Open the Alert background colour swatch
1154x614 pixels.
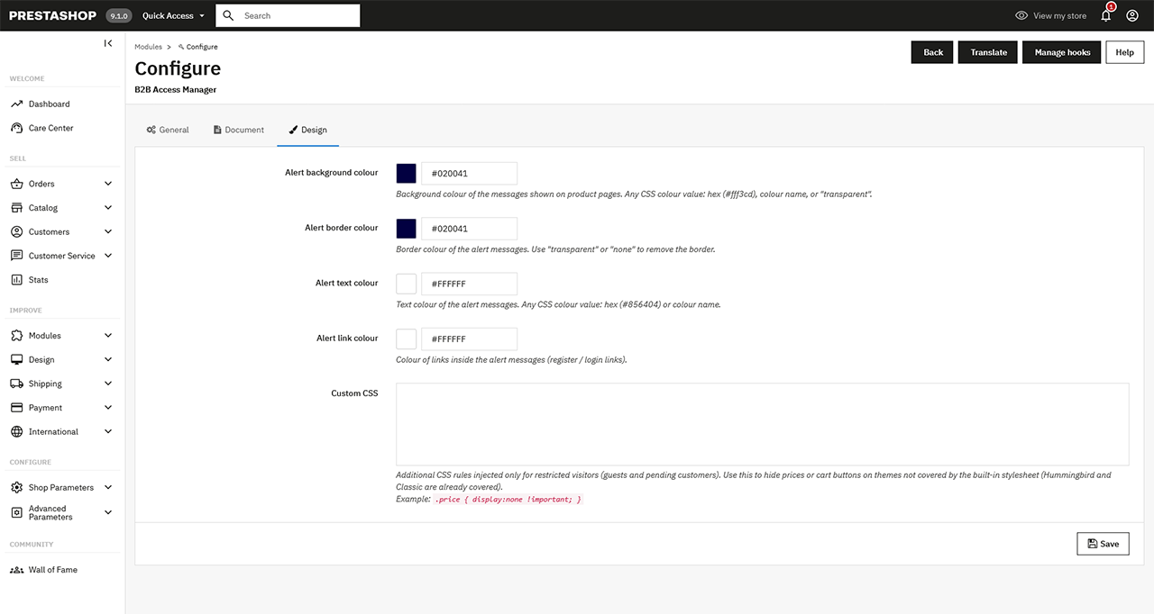406,172
